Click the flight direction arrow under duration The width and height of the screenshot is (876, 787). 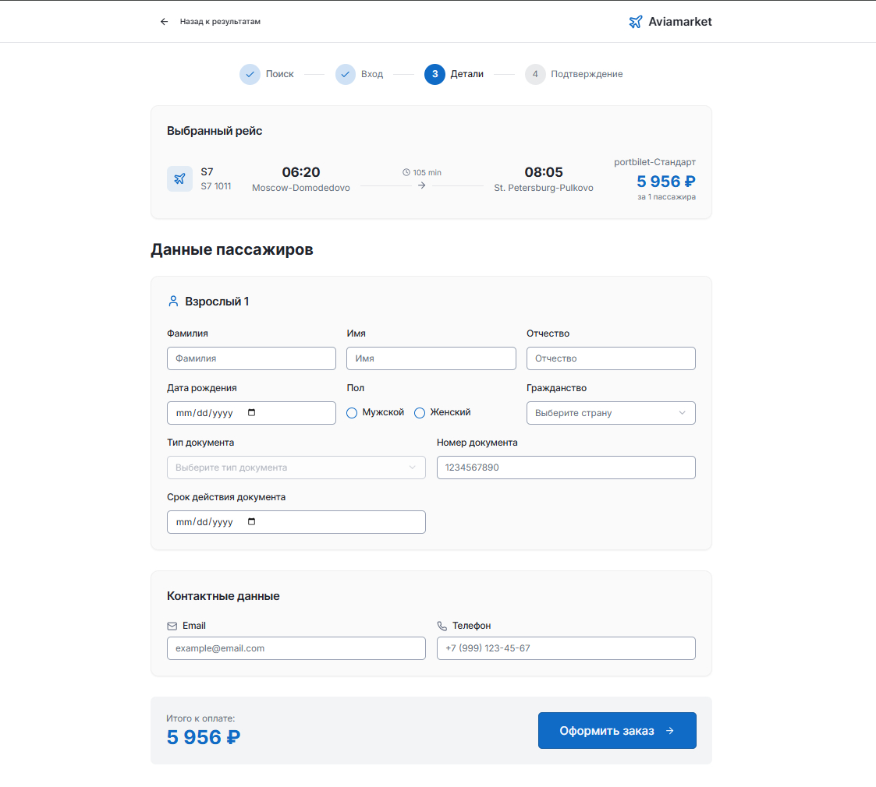pos(422,185)
